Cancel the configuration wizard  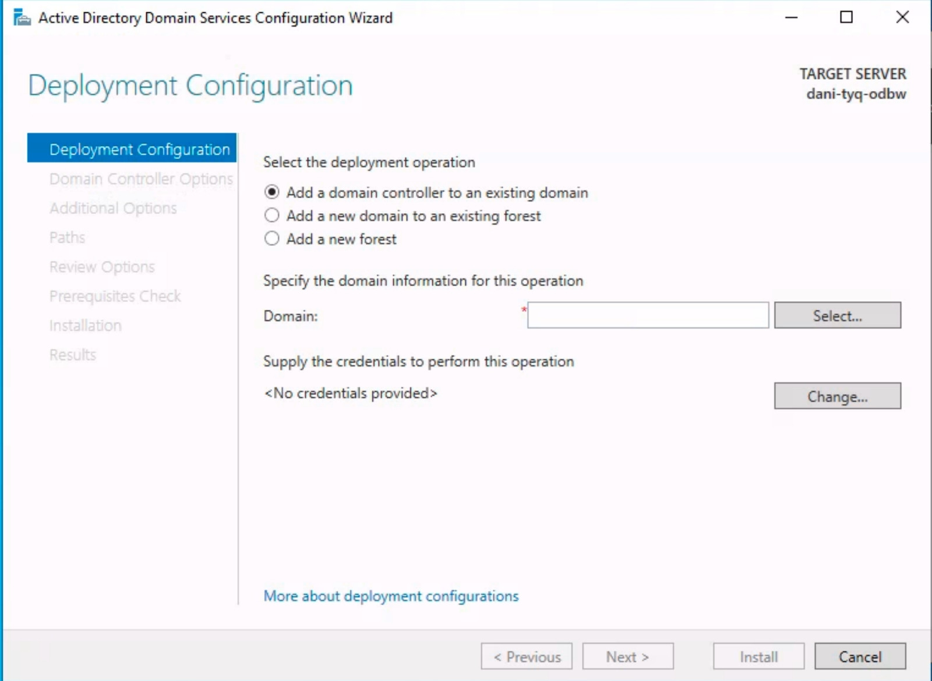860,657
